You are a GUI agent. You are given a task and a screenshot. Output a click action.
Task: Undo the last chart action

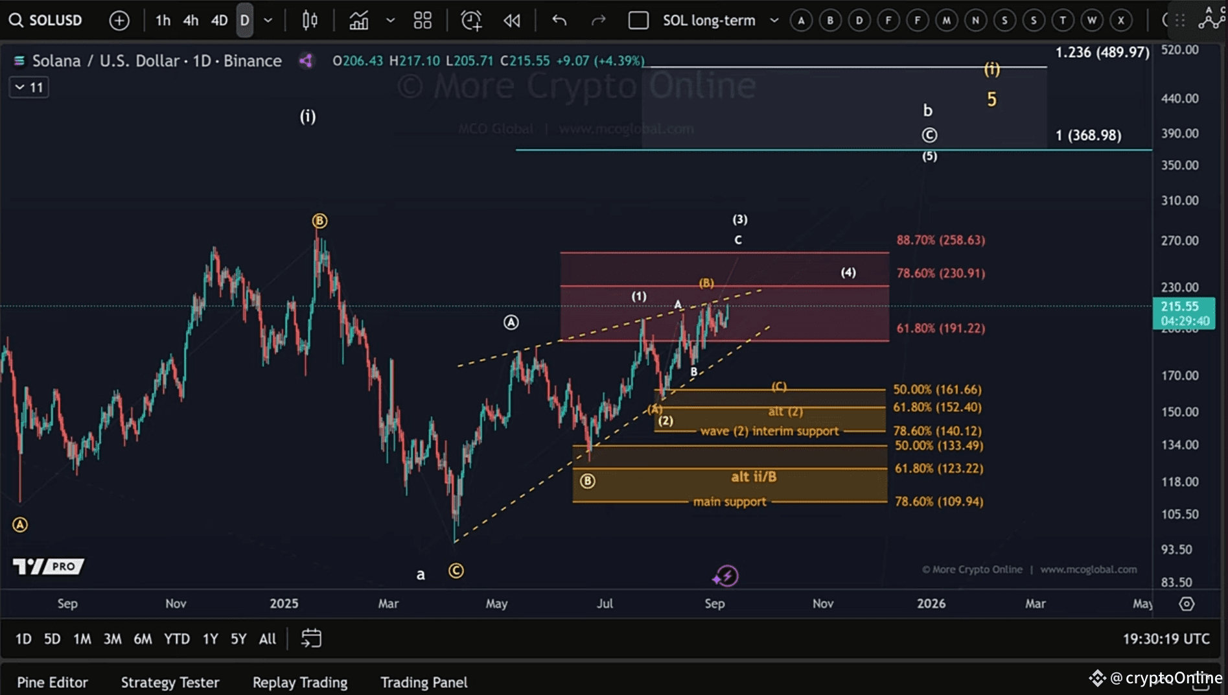tap(559, 21)
